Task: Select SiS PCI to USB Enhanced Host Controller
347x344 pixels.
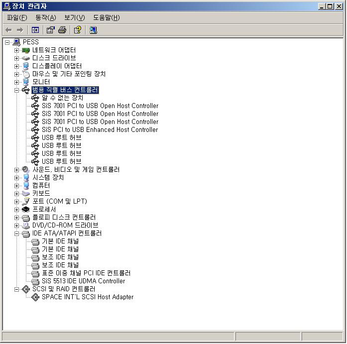Action: pos(100,129)
